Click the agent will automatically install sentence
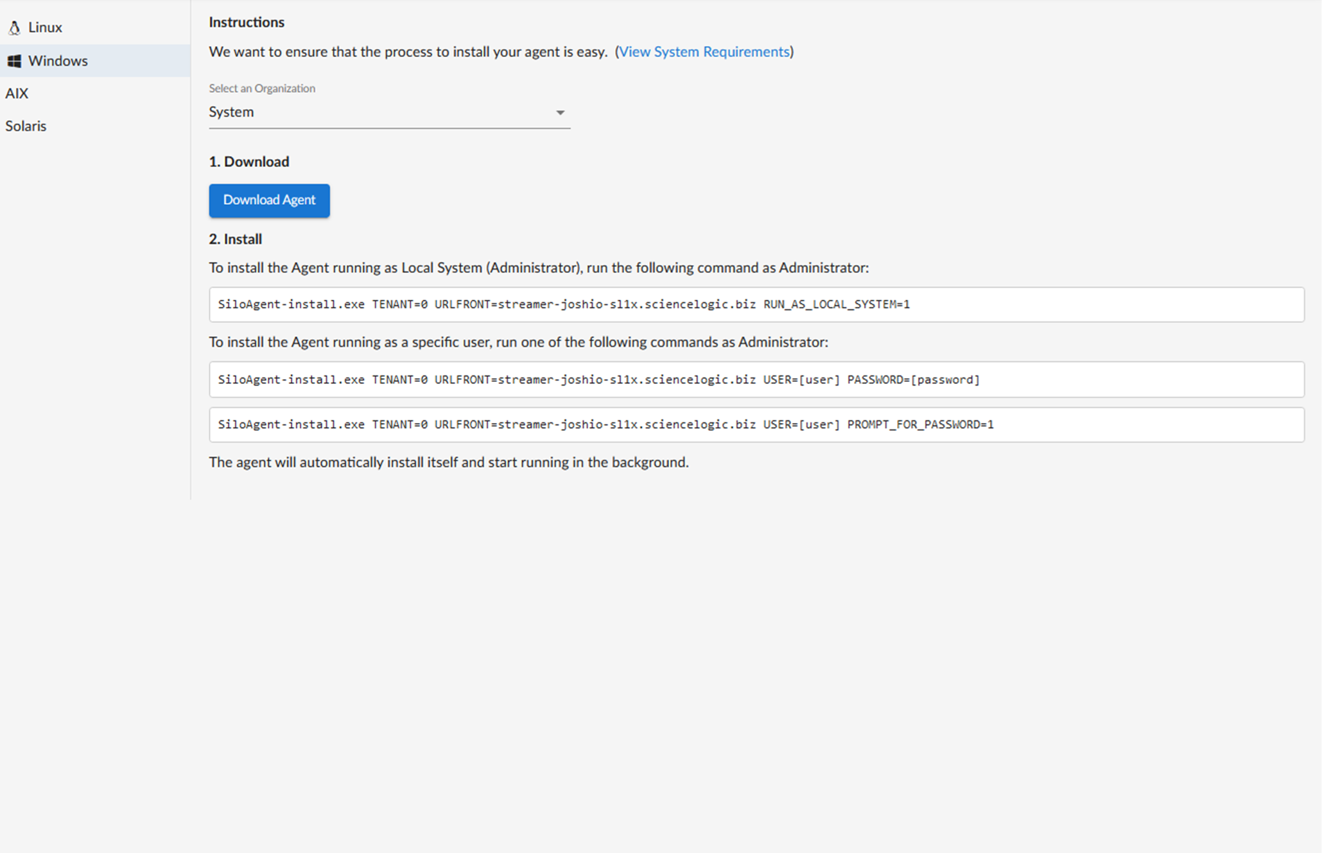This screenshot has width=1322, height=853. pyautogui.click(x=448, y=463)
